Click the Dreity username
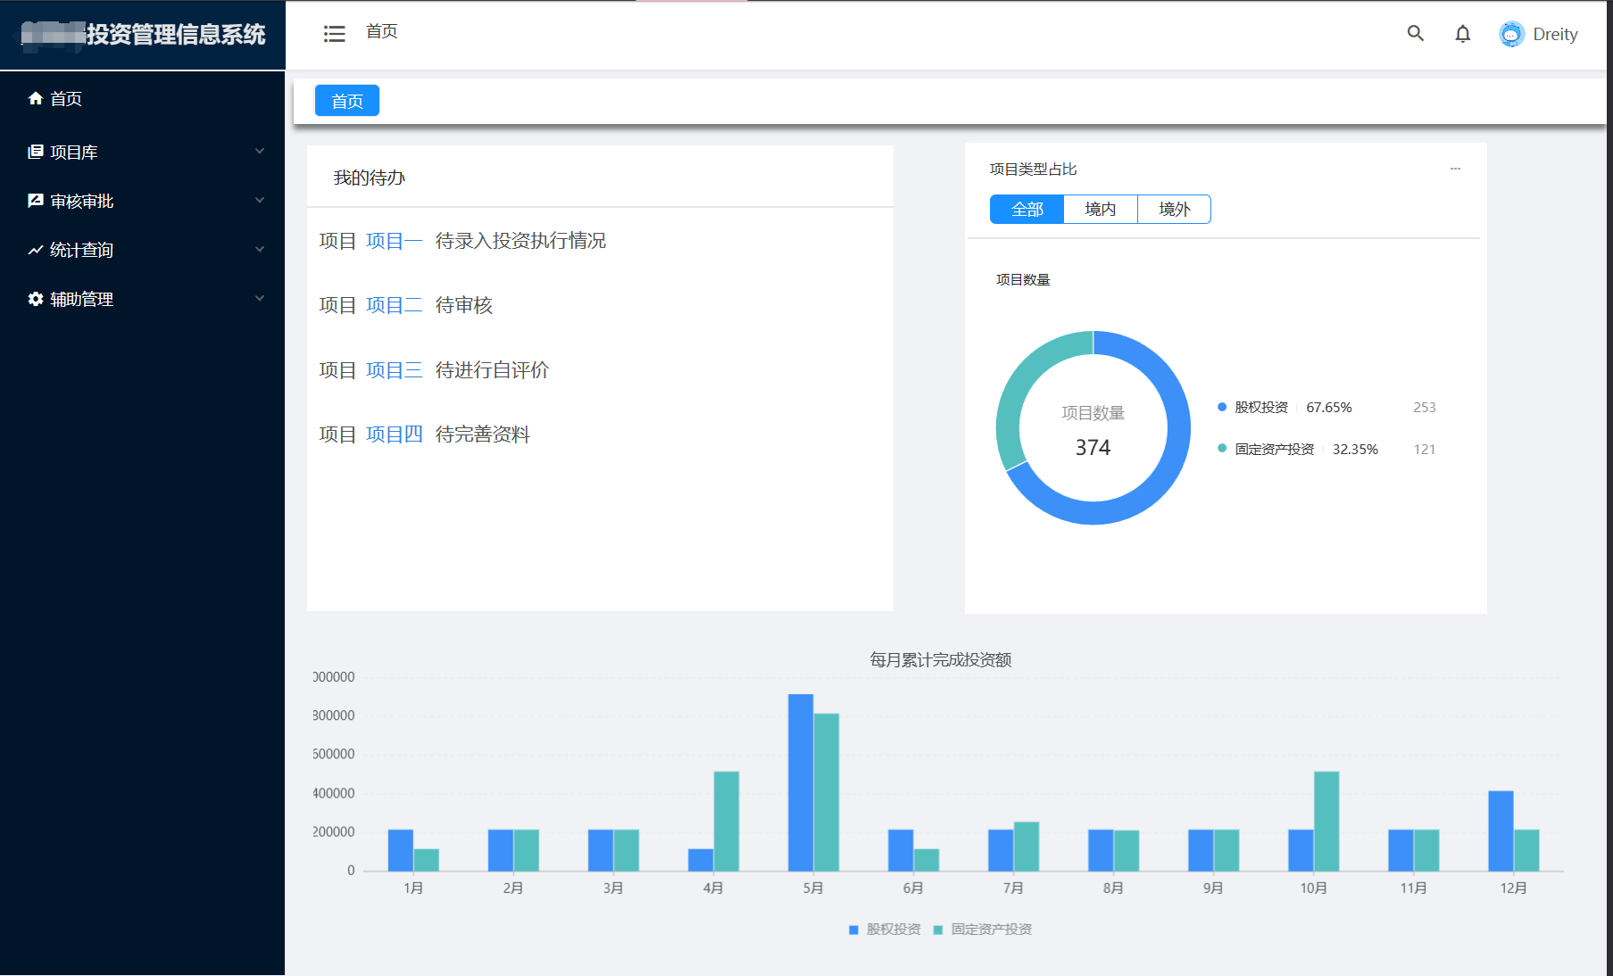 [1555, 34]
